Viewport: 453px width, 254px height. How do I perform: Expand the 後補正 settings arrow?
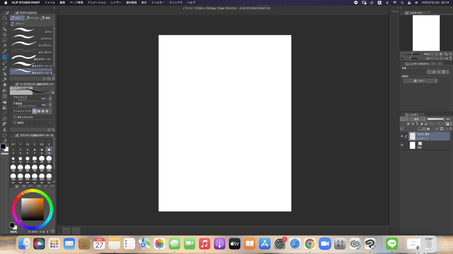[x=50, y=123]
